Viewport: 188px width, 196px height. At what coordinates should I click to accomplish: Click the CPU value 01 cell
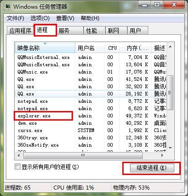110,72
